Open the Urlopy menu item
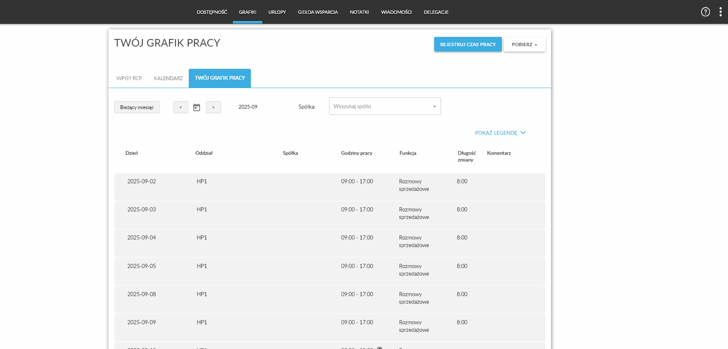The image size is (728, 349). pyautogui.click(x=277, y=12)
